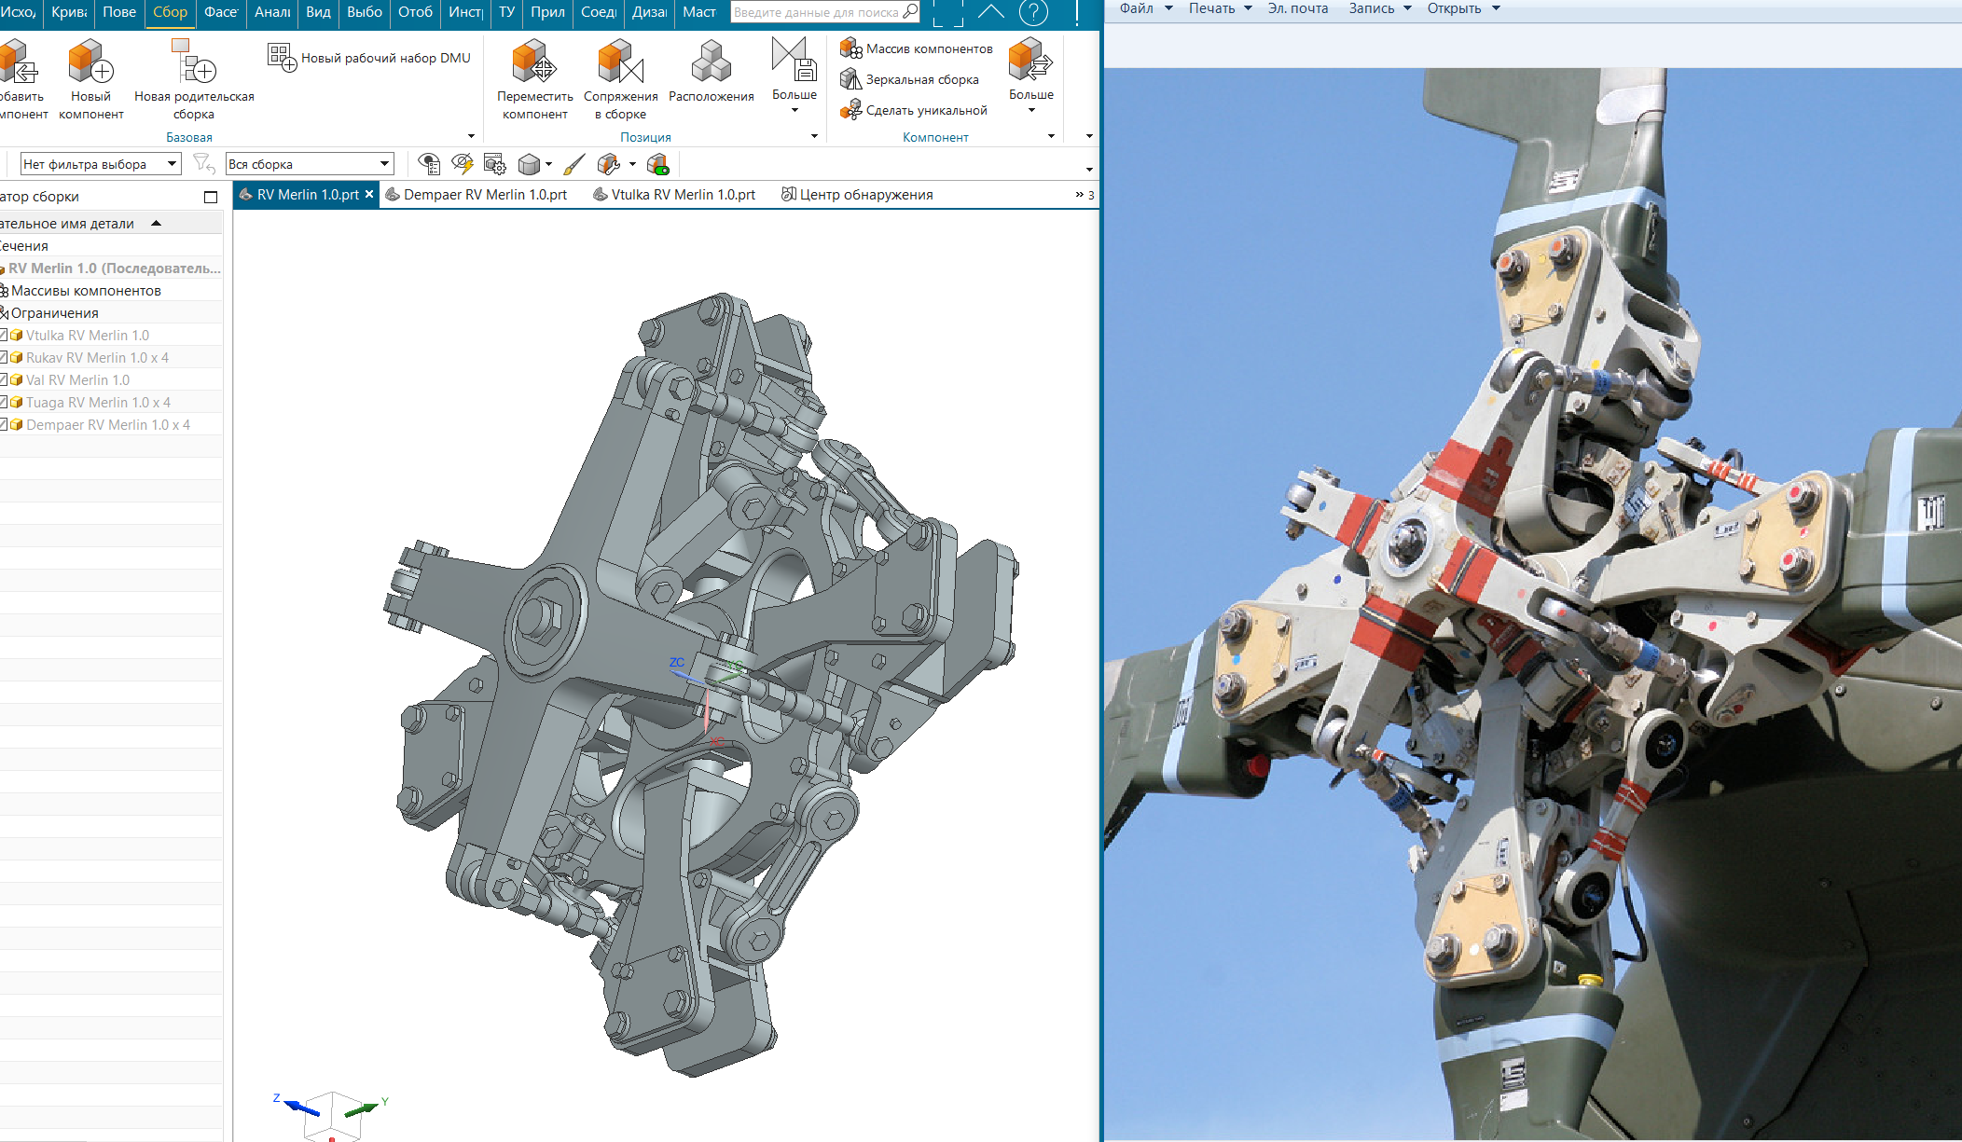This screenshot has width=1962, height=1142.
Task: Click Make Unique (Сделать уникальной) icon
Action: point(850,110)
